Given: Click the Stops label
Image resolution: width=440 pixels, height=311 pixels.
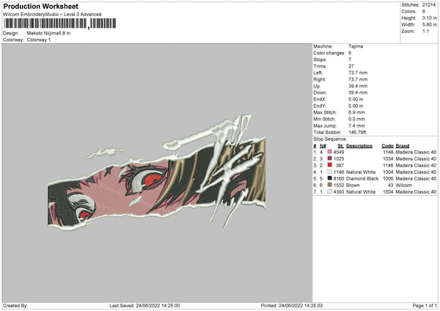Looking at the screenshot, I should pos(320,59).
